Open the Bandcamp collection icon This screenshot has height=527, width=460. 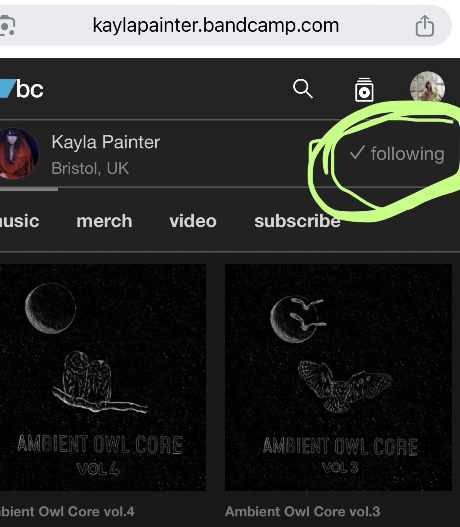click(364, 90)
